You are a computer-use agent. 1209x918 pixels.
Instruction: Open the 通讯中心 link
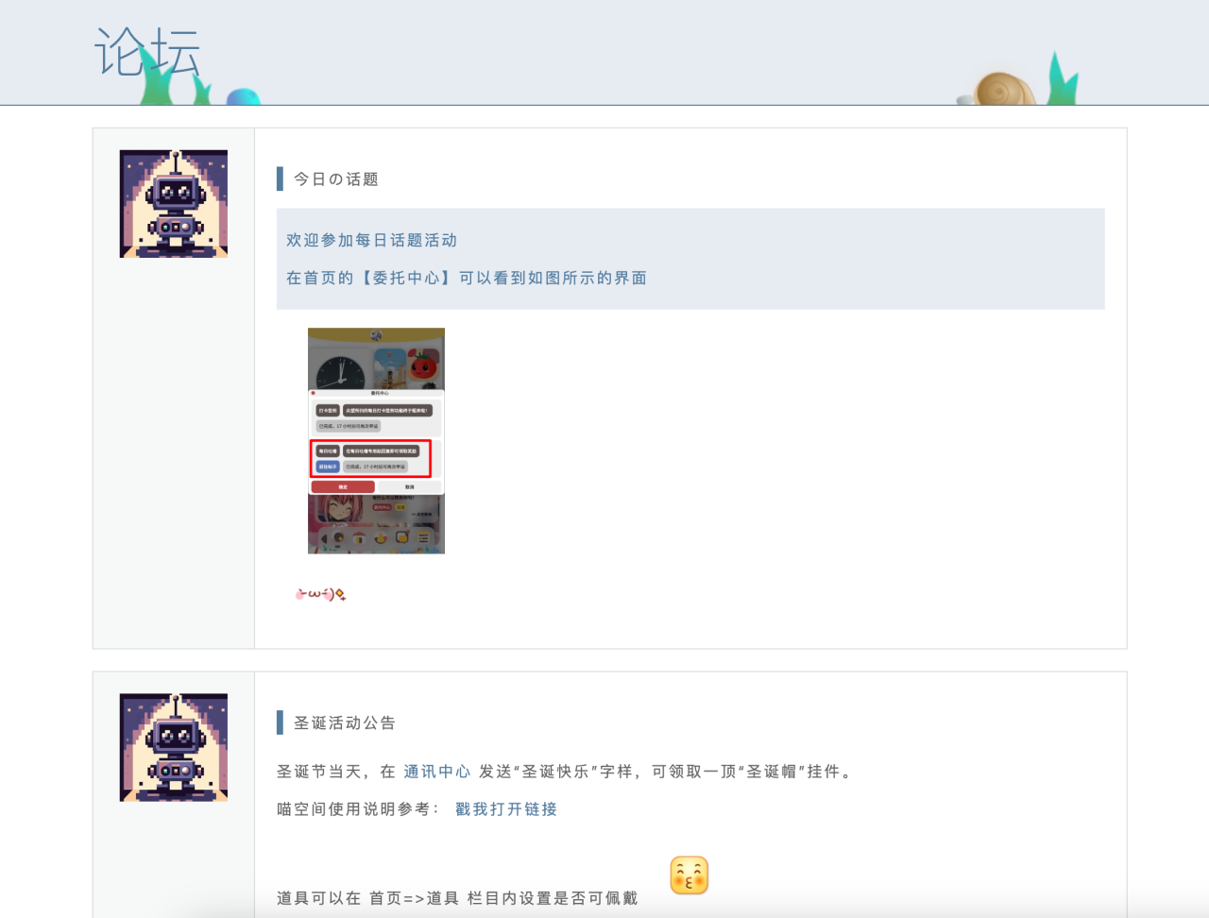coord(436,772)
